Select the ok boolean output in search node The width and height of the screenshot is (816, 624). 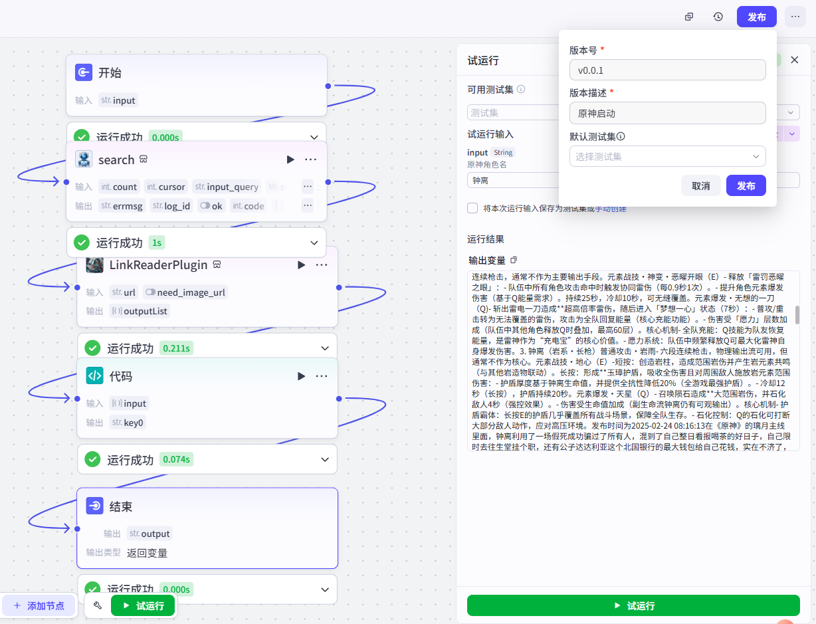pos(211,206)
